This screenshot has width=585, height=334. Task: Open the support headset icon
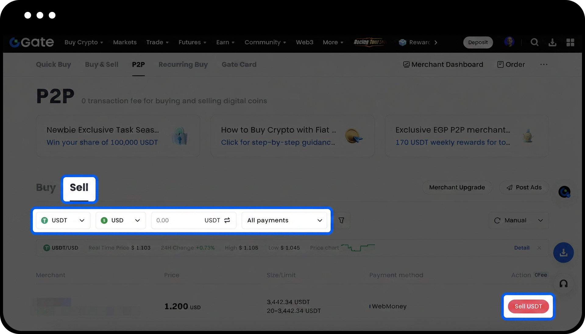[563, 284]
